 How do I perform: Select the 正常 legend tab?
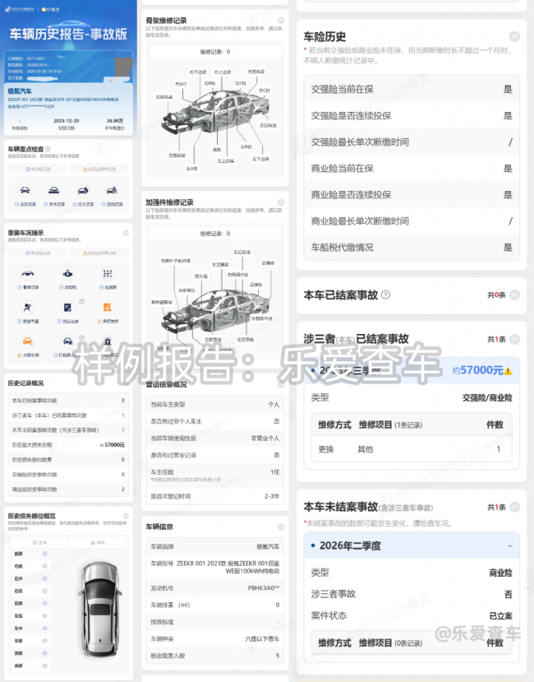[39, 542]
